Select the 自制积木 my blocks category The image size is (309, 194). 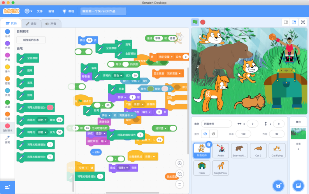click(7, 128)
